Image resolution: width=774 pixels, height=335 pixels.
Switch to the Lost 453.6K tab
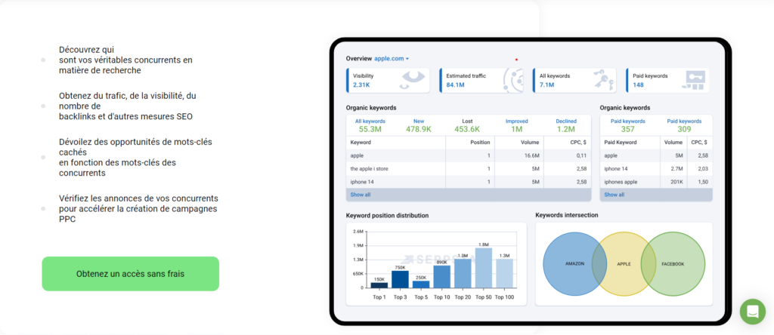click(x=467, y=125)
